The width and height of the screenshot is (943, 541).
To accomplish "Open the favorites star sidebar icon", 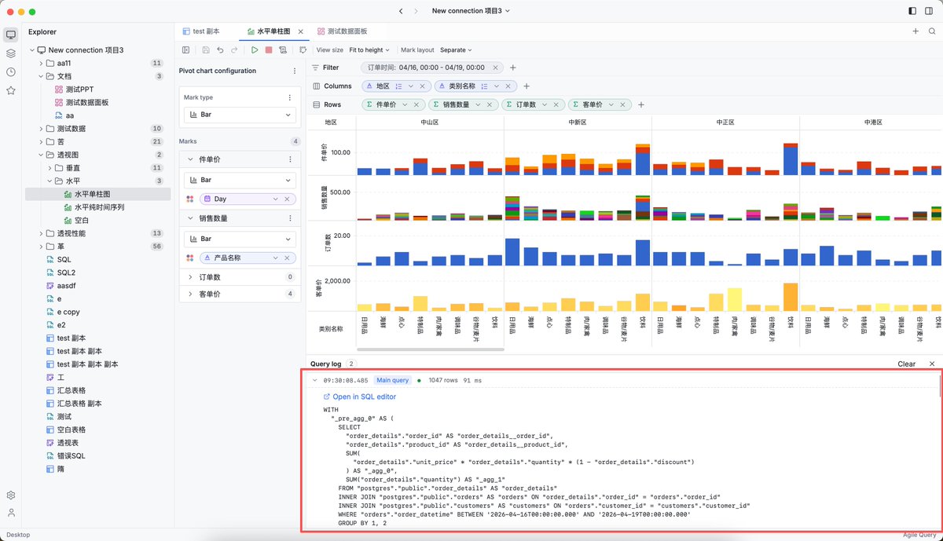I will [x=11, y=90].
